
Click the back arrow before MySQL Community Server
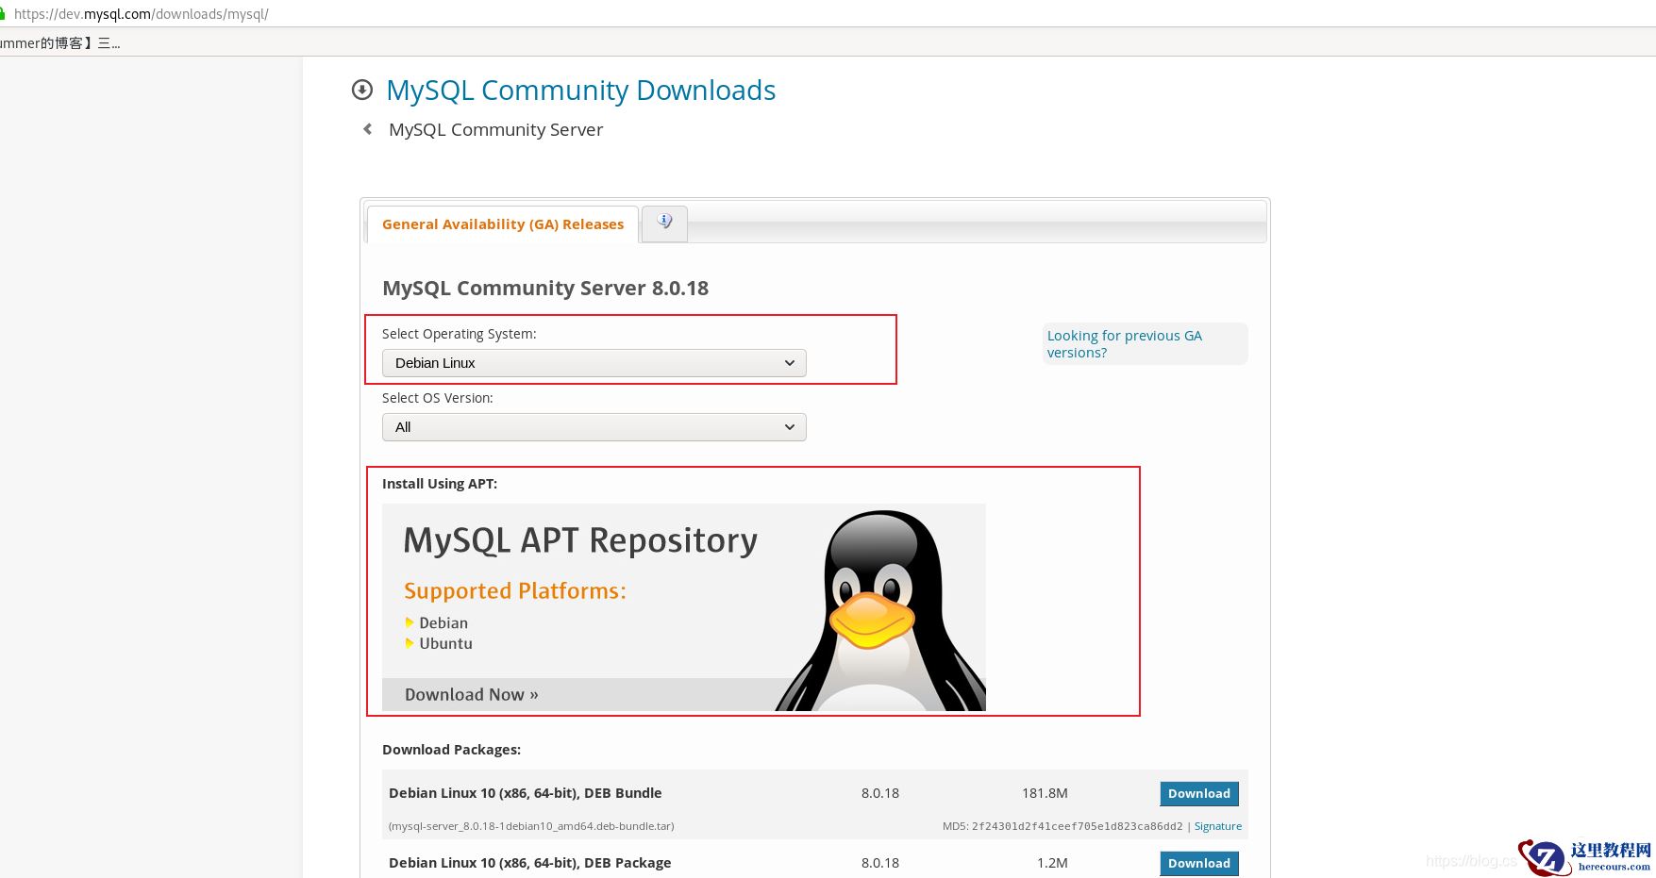[x=367, y=129]
